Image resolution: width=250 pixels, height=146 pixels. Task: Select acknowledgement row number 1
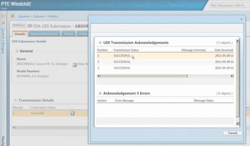(165, 56)
